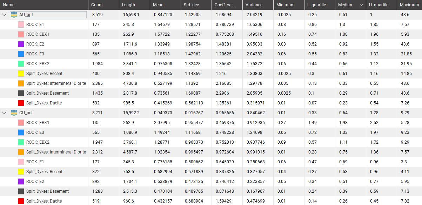Click the blue ROCK: E3 swatch under AU_gpt

pos(20,54)
